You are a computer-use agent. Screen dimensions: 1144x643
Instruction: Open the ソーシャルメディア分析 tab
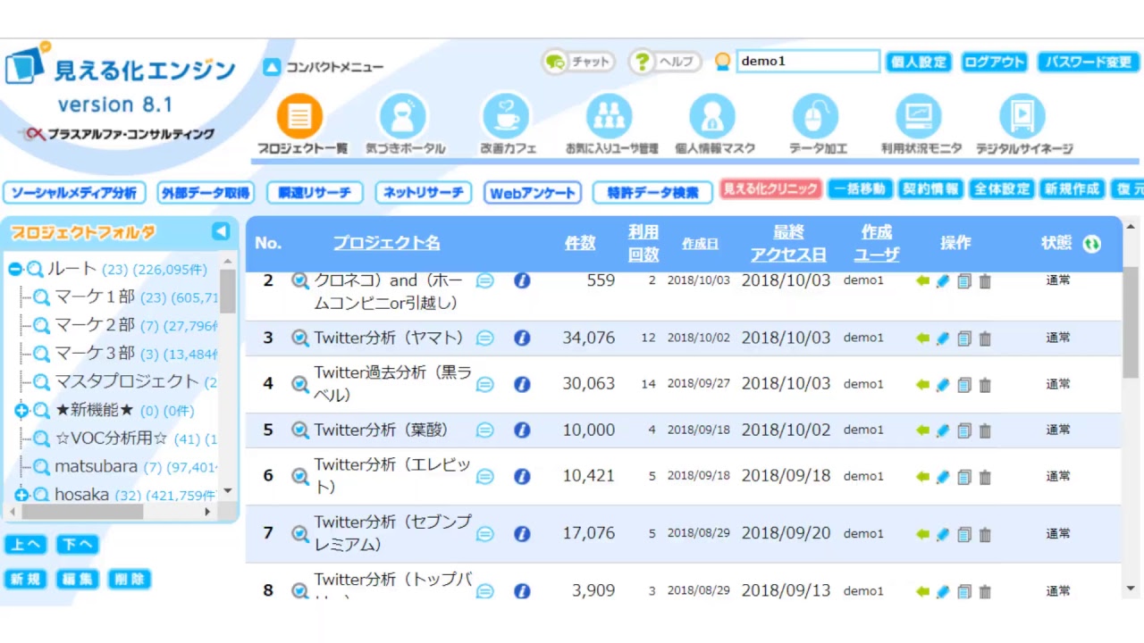pos(74,193)
